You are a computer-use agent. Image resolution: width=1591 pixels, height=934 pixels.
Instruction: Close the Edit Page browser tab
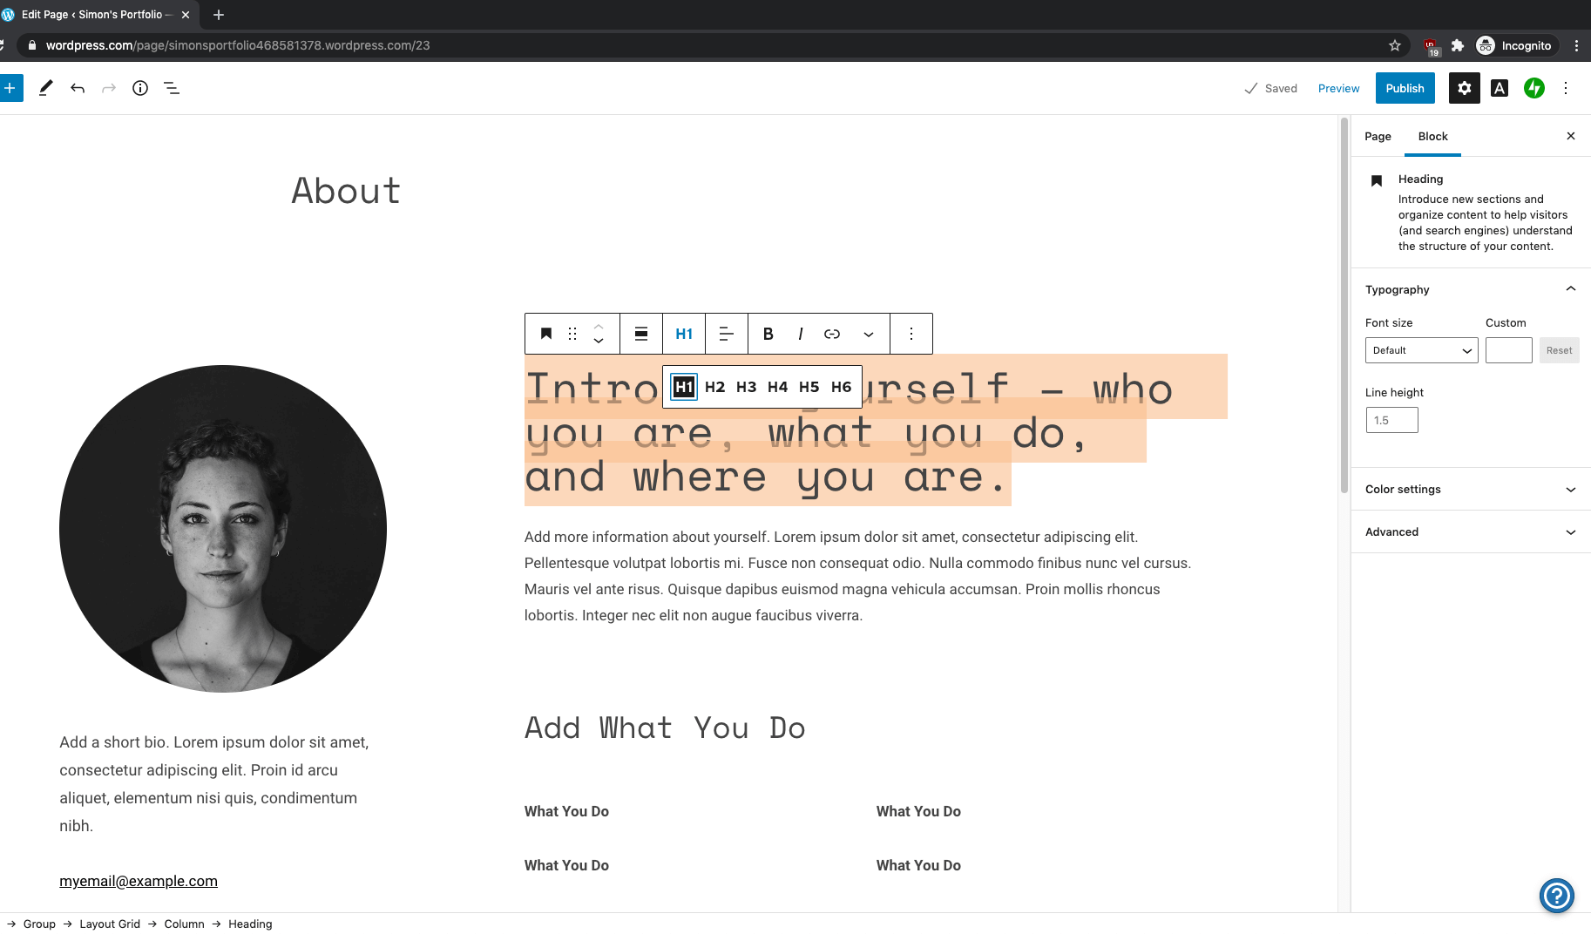click(186, 15)
